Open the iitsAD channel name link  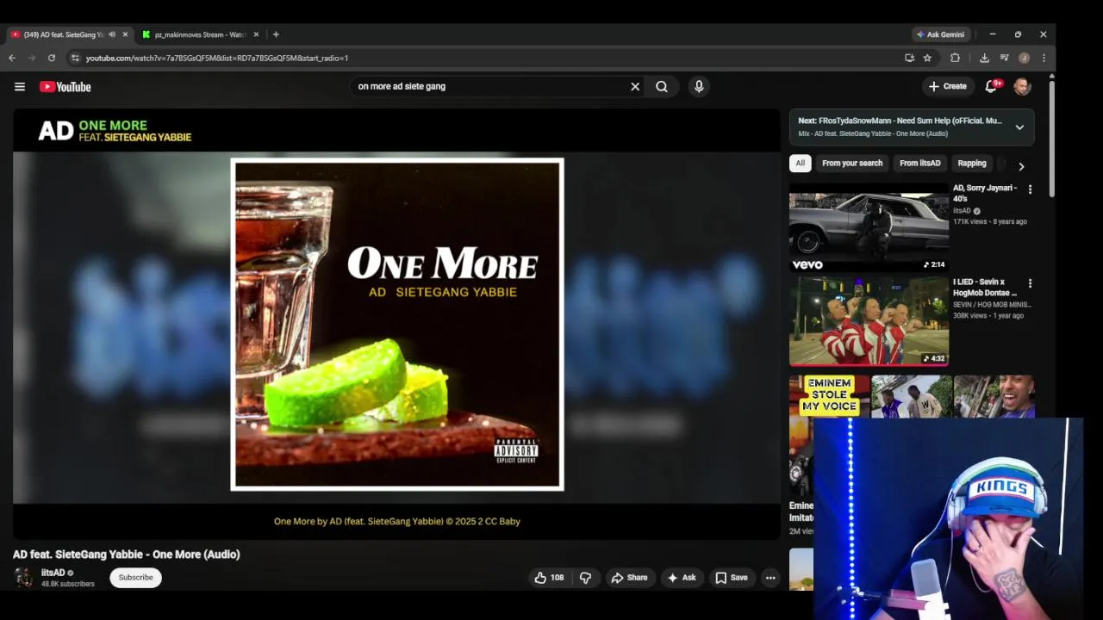53,573
